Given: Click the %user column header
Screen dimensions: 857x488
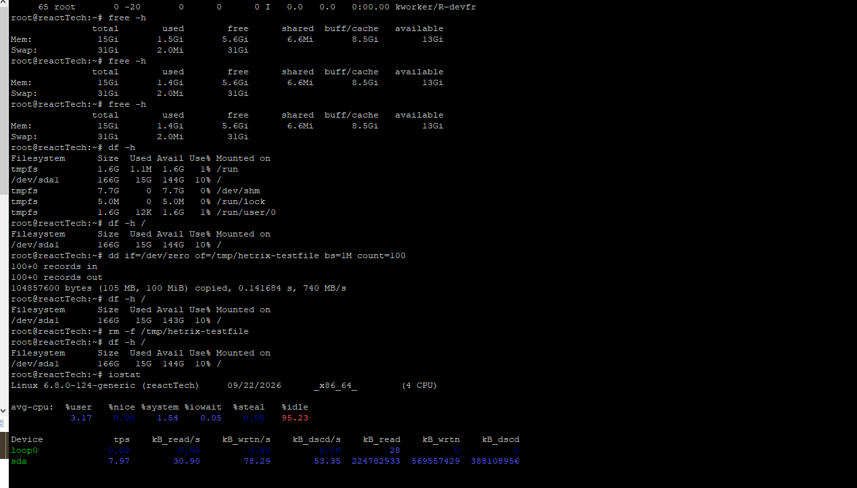Looking at the screenshot, I should tap(78, 407).
